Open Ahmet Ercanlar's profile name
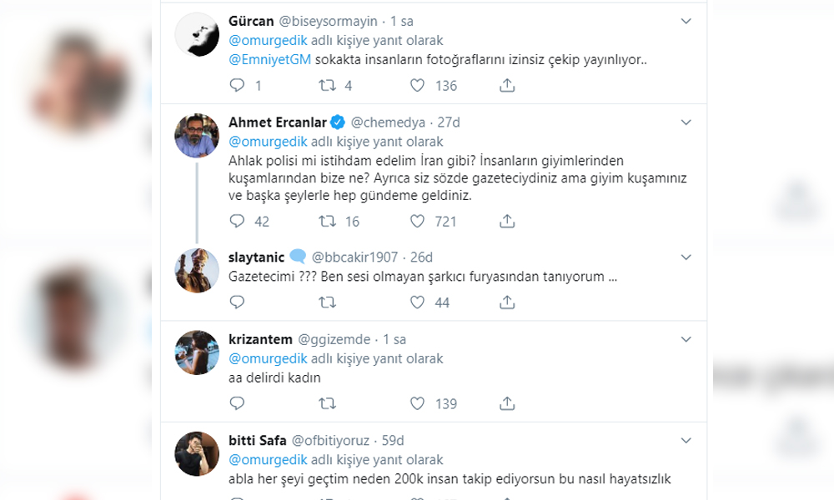 point(278,122)
